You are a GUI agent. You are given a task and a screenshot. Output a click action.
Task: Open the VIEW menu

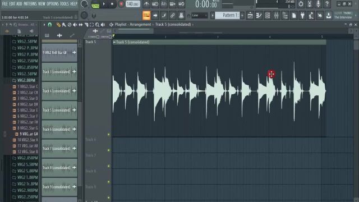(42, 4)
